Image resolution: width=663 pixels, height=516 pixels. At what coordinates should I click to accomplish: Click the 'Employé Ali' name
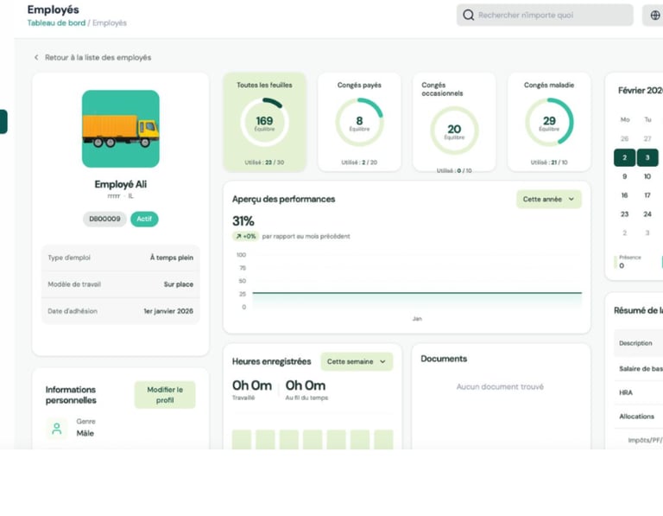point(121,184)
